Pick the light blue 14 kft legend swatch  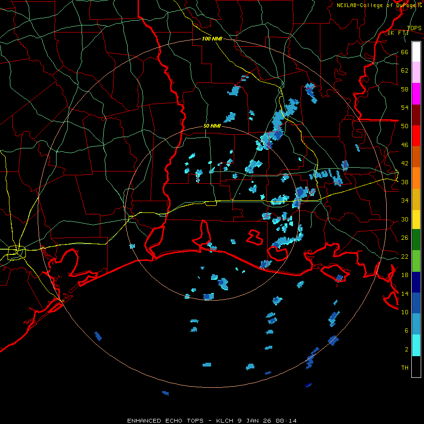pos(416,324)
